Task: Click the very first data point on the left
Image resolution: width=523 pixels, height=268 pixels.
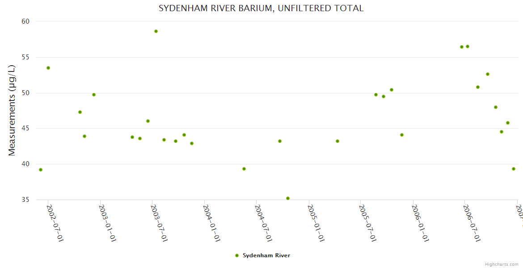Action: tap(41, 170)
